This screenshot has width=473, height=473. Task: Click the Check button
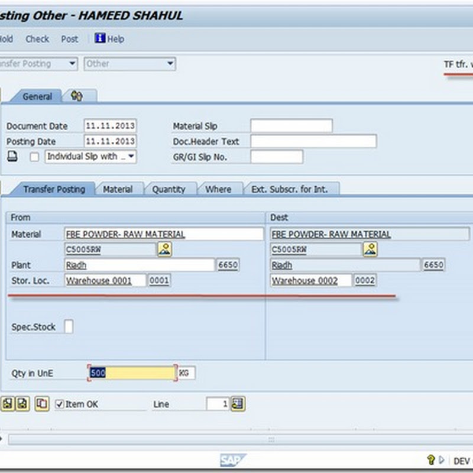[37, 39]
